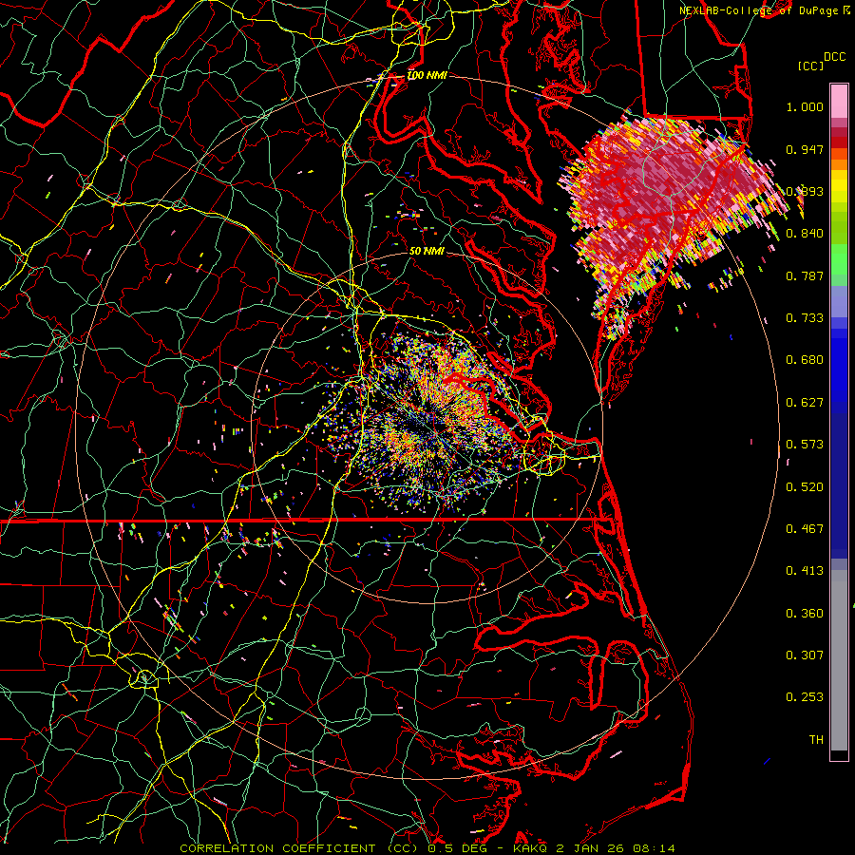Click the gray segment of the color bar
This screenshot has height=855, width=855.
coord(839,660)
